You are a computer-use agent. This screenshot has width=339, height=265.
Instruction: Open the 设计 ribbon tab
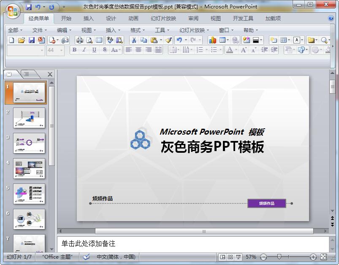111,19
